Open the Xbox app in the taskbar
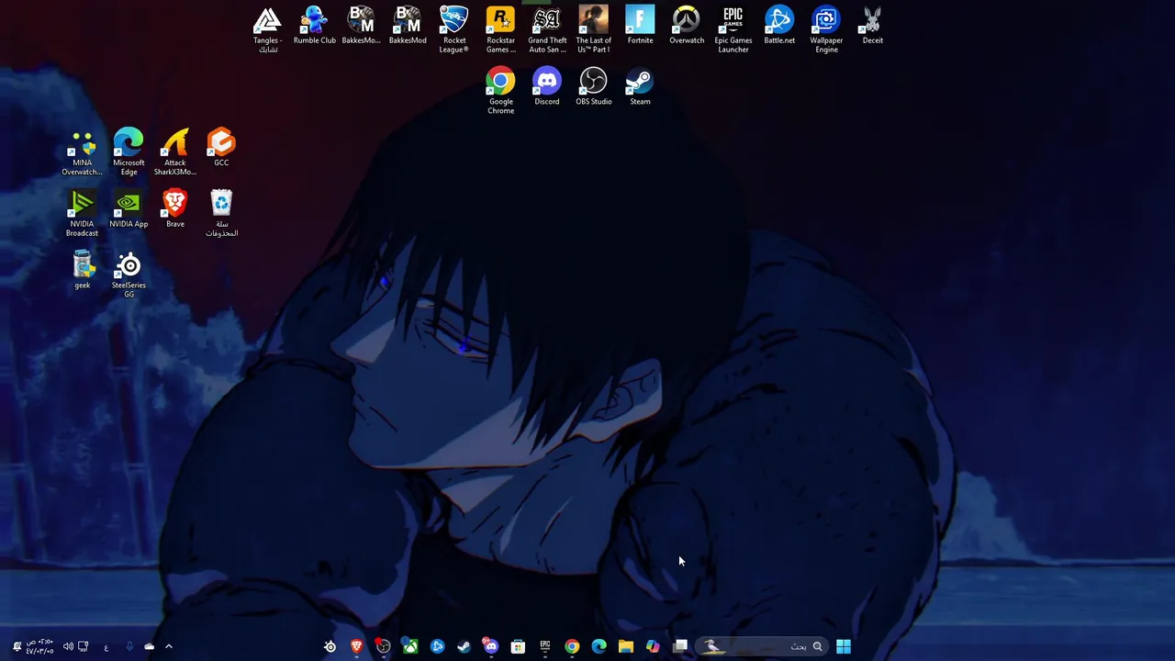Screen dimensions: 1175x661 409,646
